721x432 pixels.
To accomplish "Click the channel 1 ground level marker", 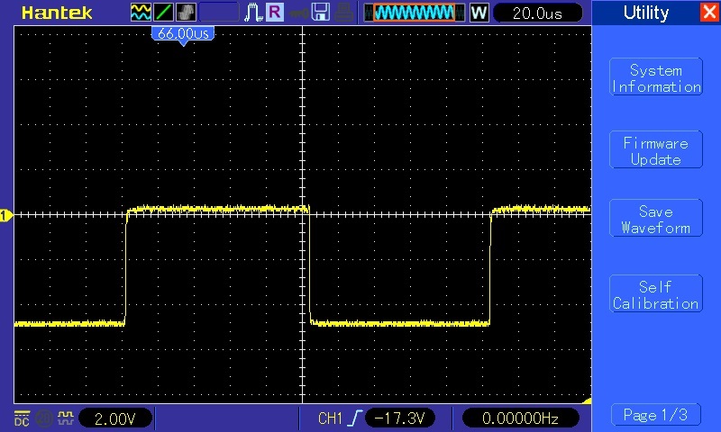I will 5,215.
